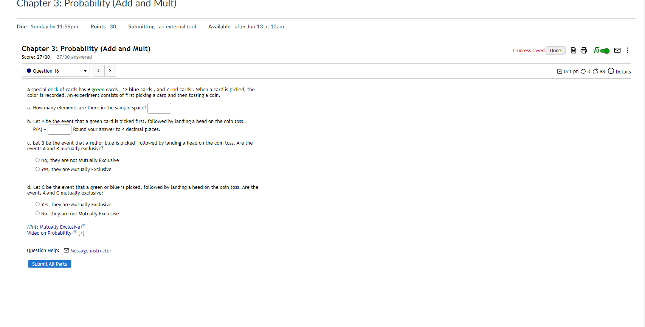
Task: Expand the [+] video embed toggle
Action: click(81, 233)
